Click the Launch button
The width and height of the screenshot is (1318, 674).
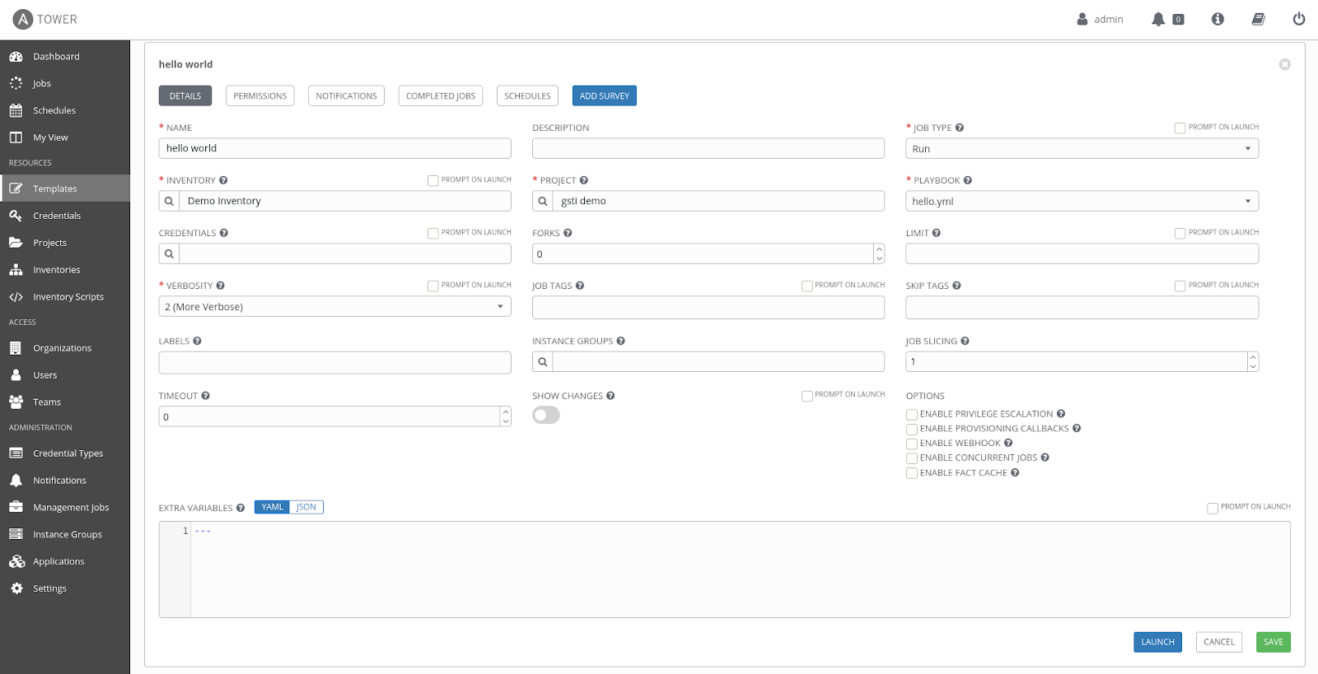click(x=1157, y=642)
